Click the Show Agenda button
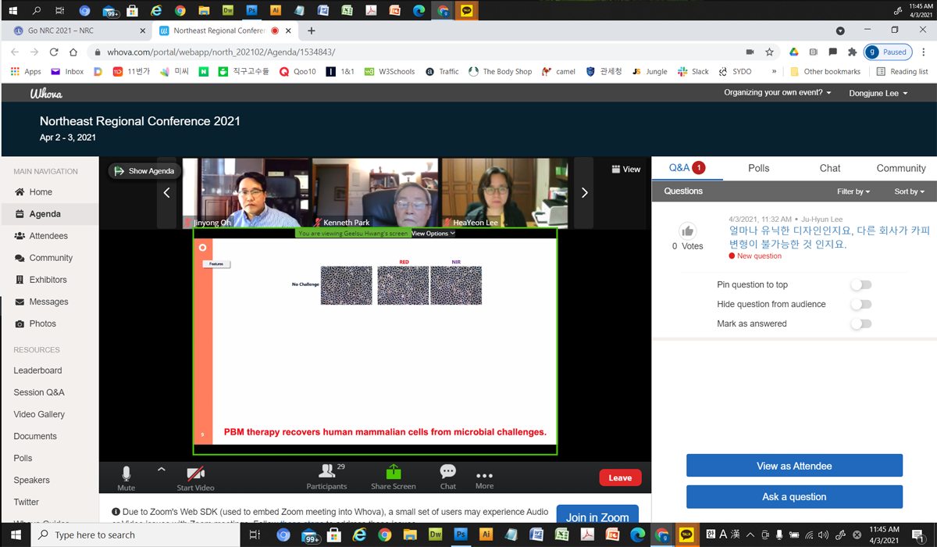The width and height of the screenshot is (937, 547). (x=144, y=170)
